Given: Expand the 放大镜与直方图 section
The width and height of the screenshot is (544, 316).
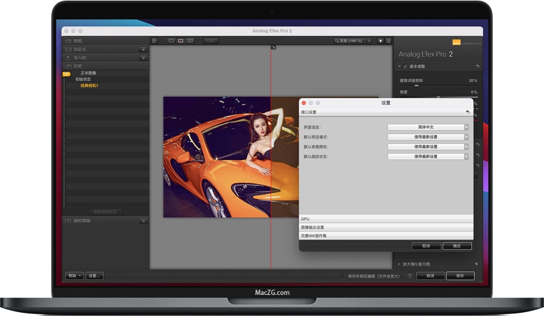Looking at the screenshot, I should 399,264.
